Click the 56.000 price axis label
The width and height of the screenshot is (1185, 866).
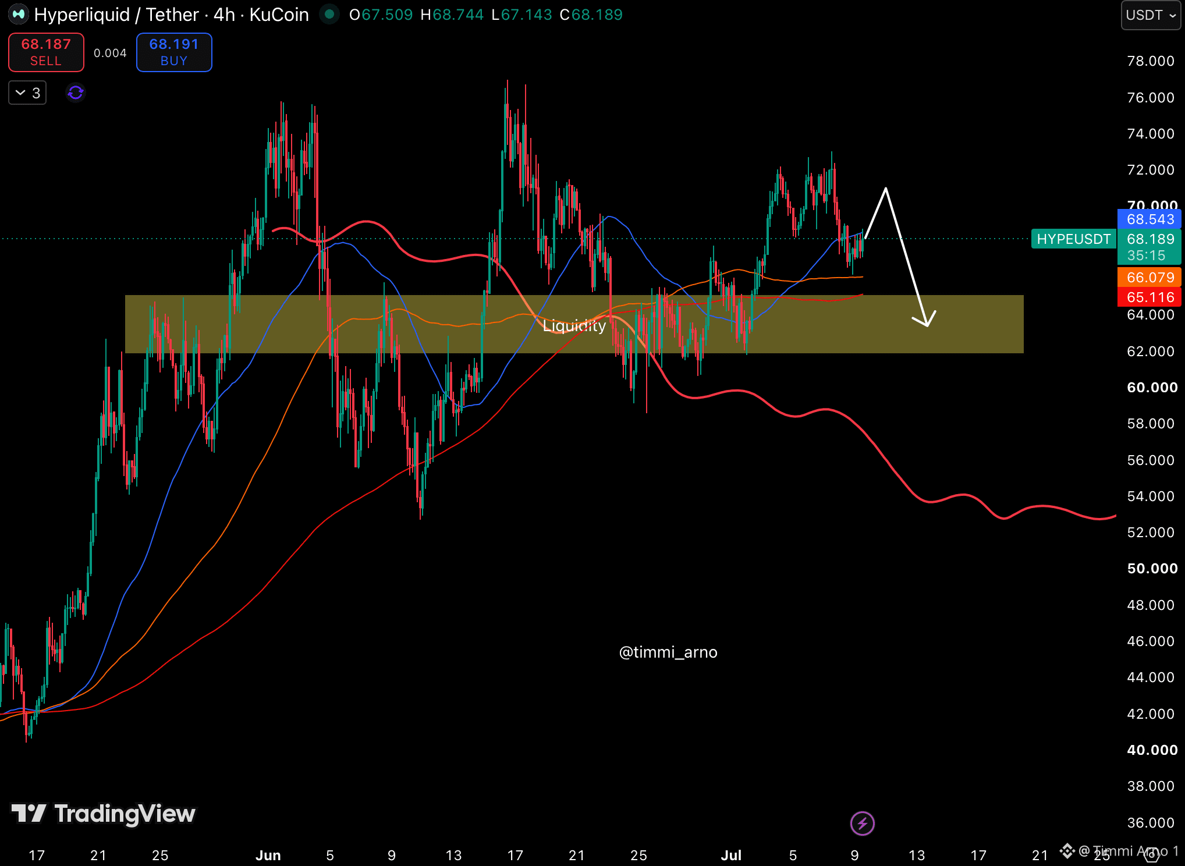pyautogui.click(x=1151, y=460)
